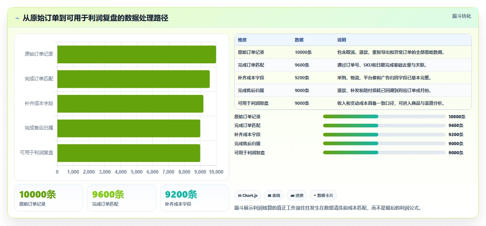The height and width of the screenshot is (226, 486).
Task: Select the Chart.js chip
Action: coord(248,195)
